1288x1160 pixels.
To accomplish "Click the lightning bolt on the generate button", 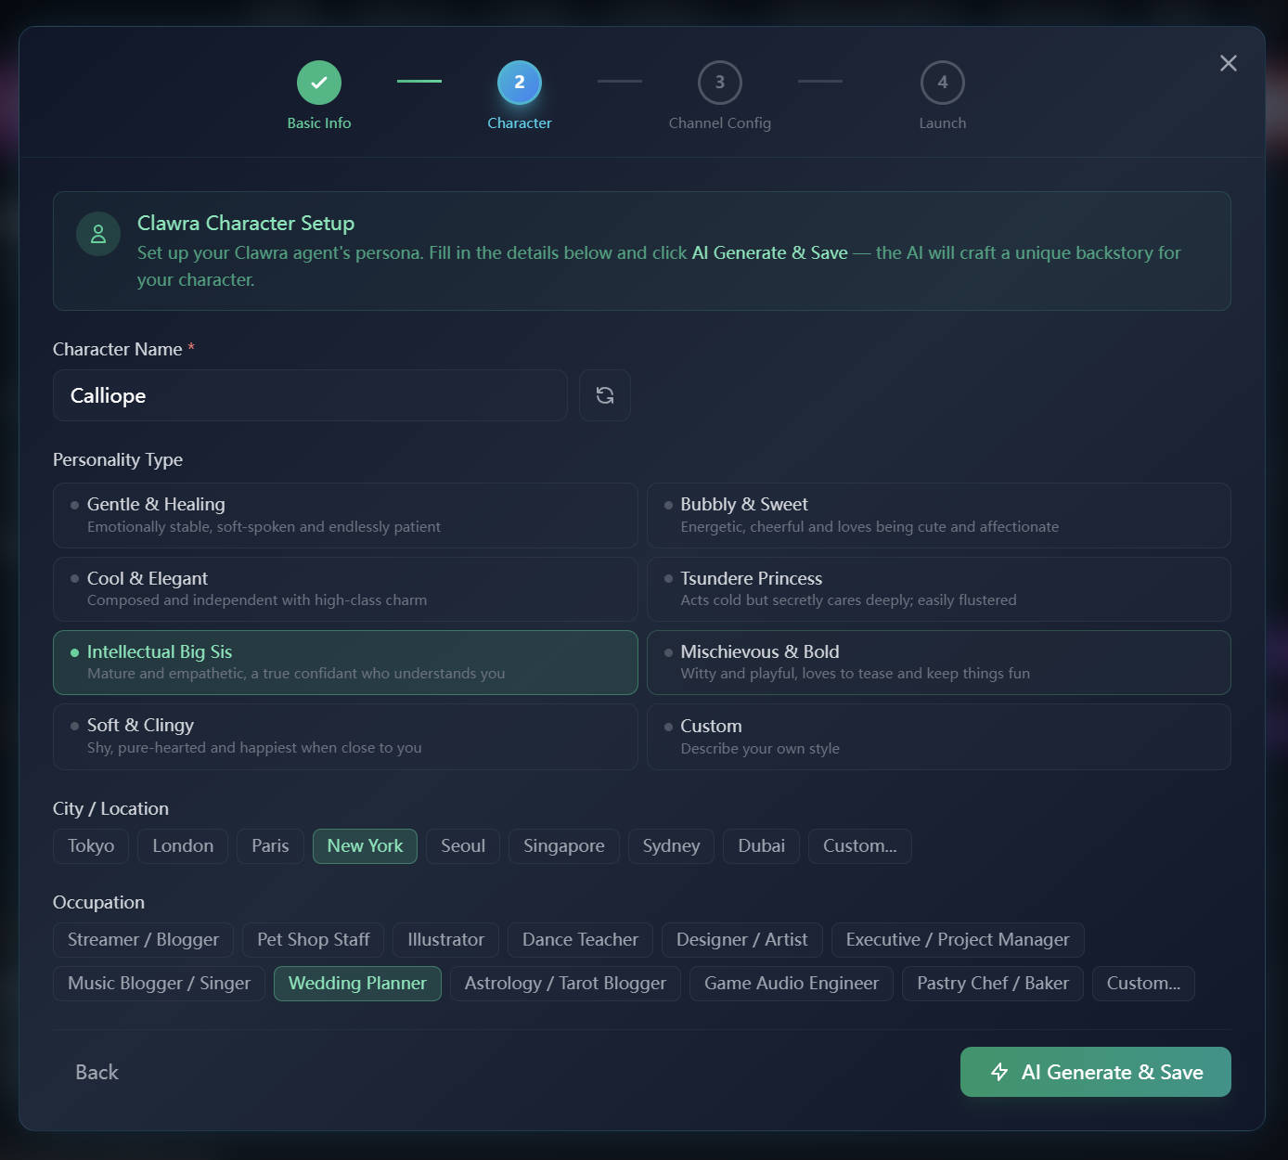I will (x=999, y=1072).
